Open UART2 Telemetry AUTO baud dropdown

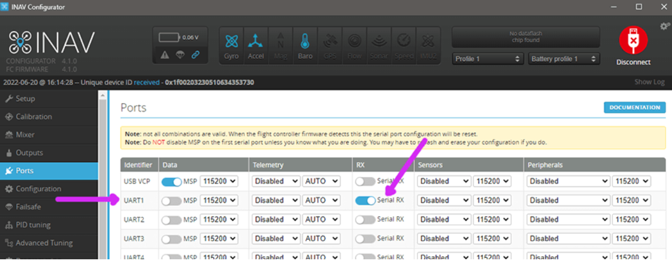click(x=321, y=219)
